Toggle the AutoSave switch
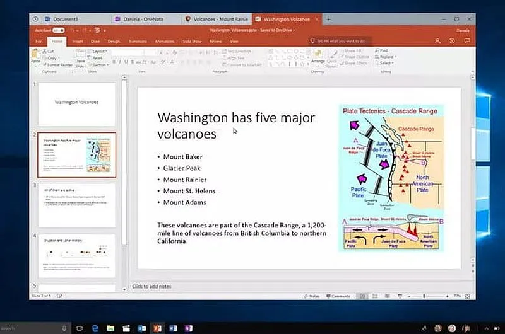 pos(59,30)
